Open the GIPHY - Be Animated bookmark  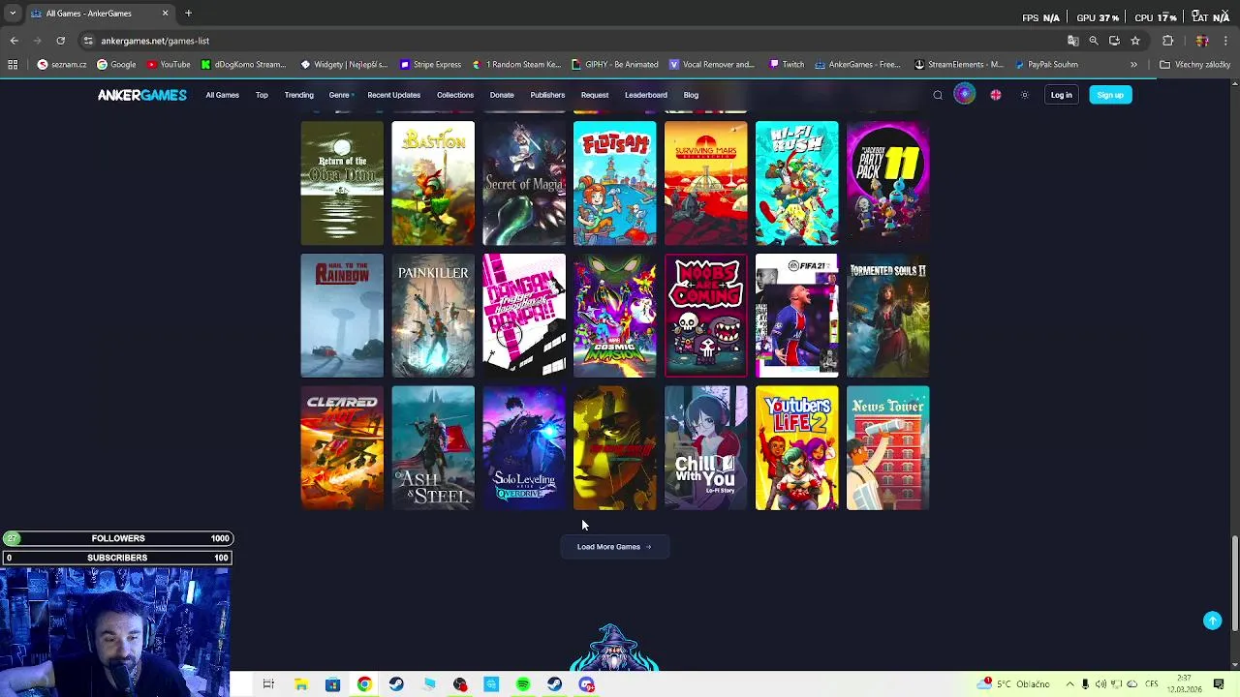(x=615, y=65)
